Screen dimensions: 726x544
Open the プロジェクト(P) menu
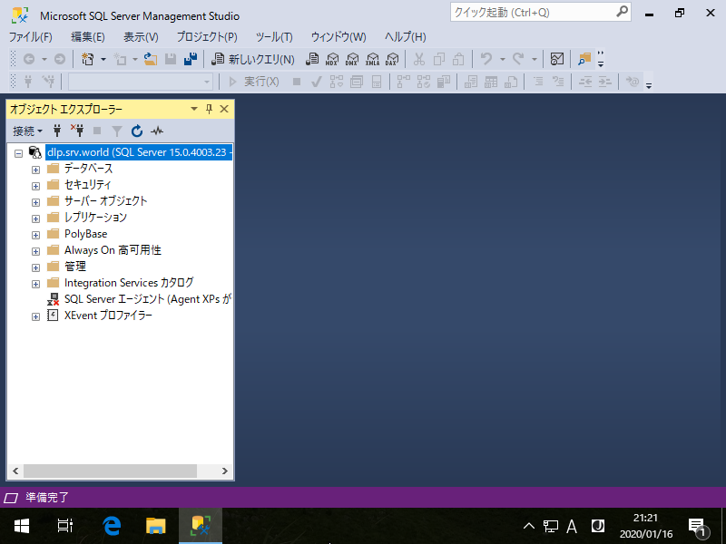[207, 37]
